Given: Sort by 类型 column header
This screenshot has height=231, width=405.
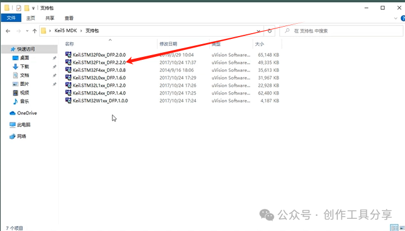Looking at the screenshot, I should (216, 44).
